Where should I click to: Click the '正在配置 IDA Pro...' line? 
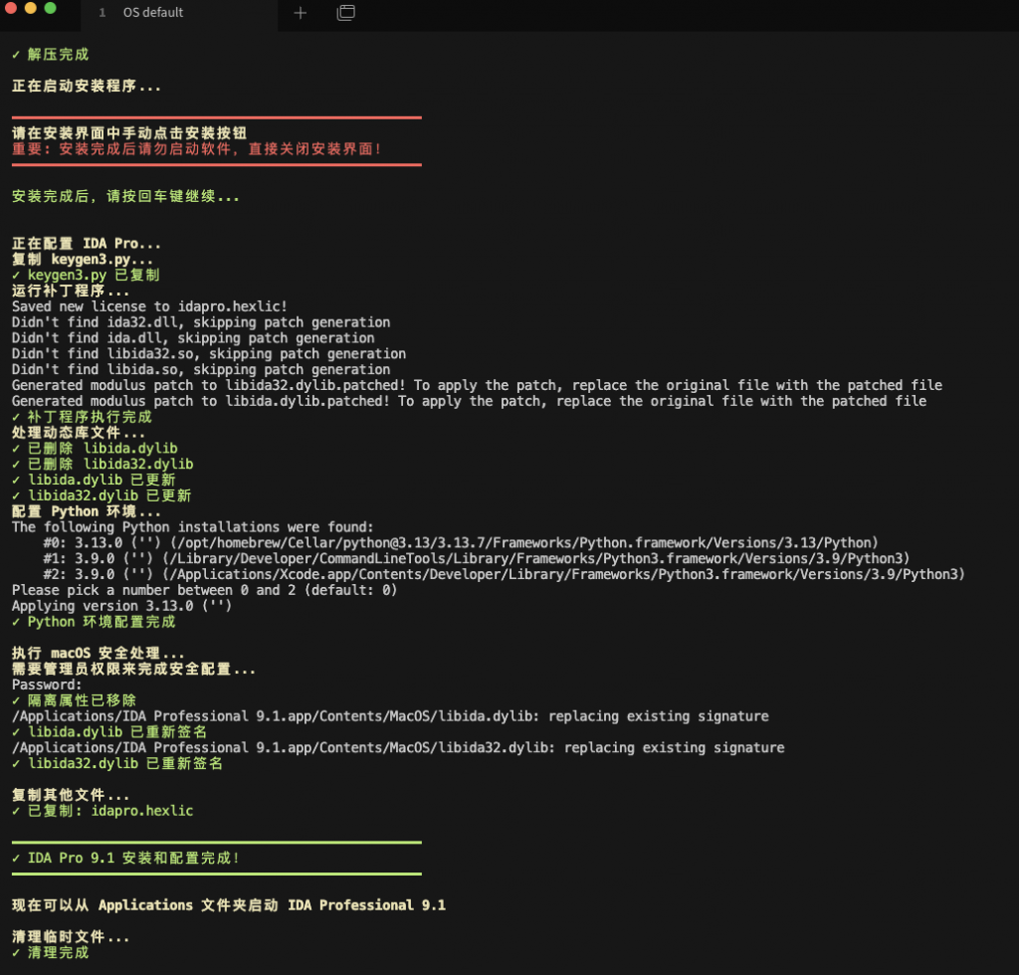point(86,244)
